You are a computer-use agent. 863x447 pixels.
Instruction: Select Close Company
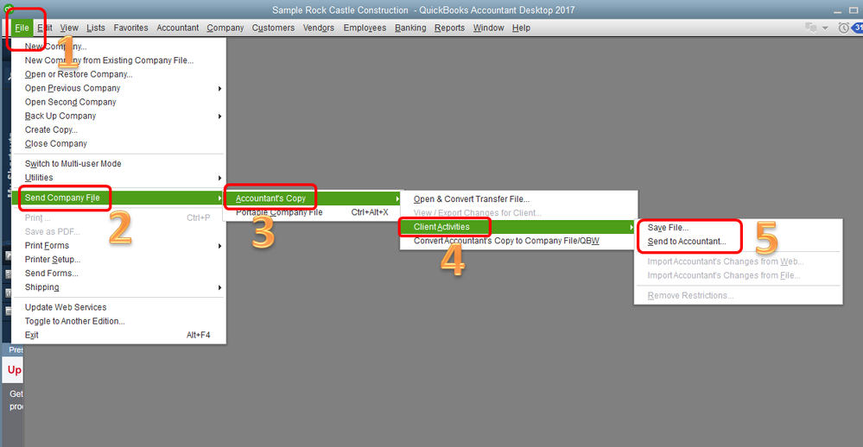coord(56,143)
